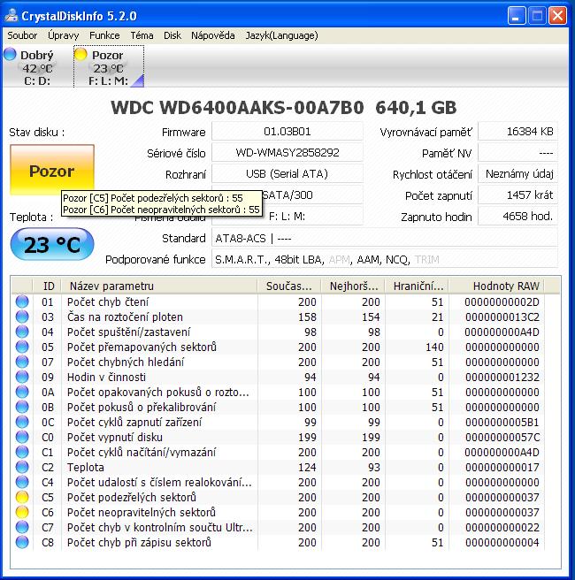575x580 pixels.
Task: Open the Nápověda menu
Action: pyautogui.click(x=213, y=35)
